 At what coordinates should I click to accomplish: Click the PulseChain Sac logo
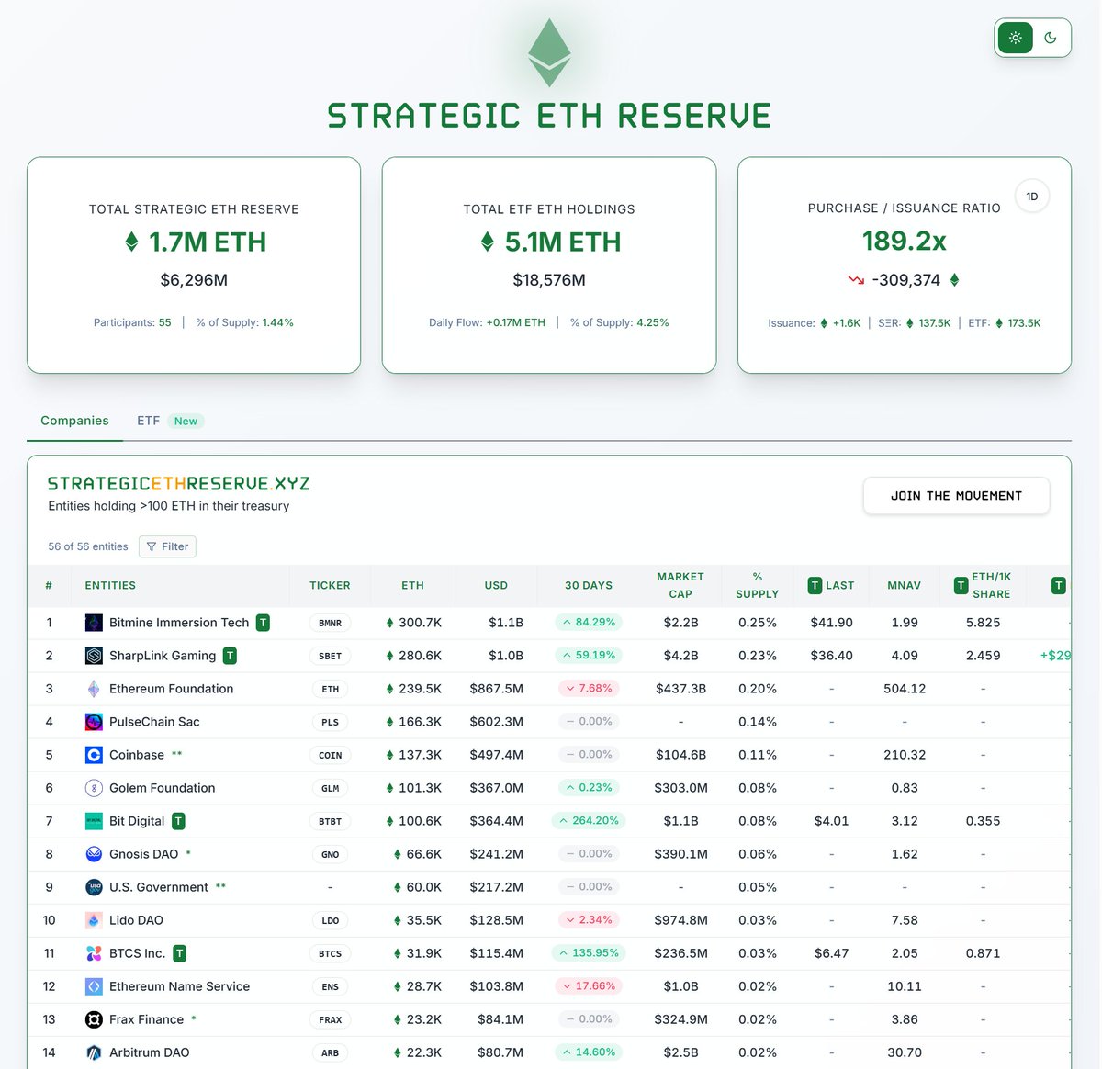click(x=94, y=722)
